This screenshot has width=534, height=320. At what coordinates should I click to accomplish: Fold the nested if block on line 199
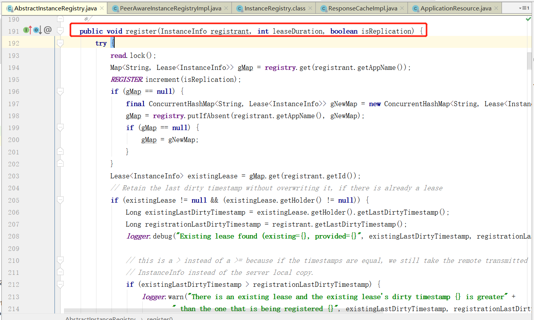pyautogui.click(x=60, y=128)
